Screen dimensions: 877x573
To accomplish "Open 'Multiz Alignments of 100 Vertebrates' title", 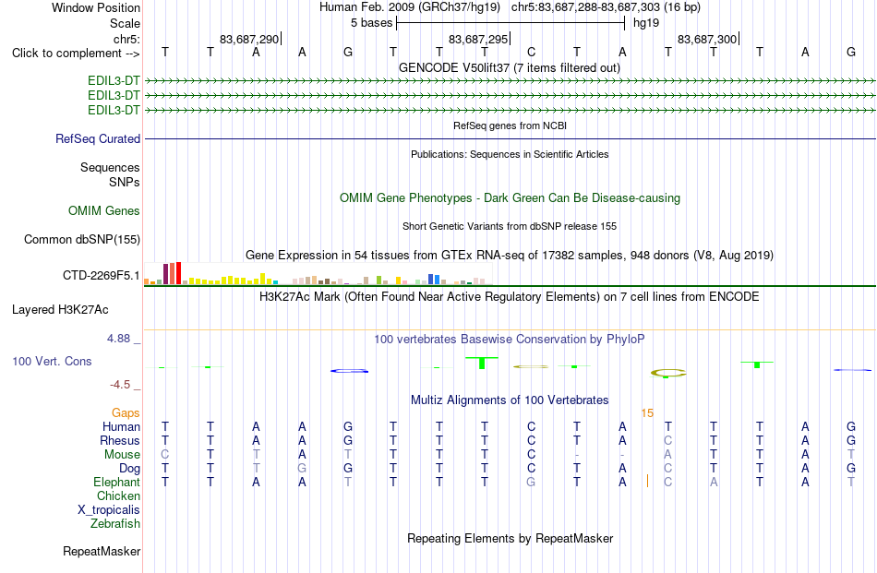I will [510, 400].
